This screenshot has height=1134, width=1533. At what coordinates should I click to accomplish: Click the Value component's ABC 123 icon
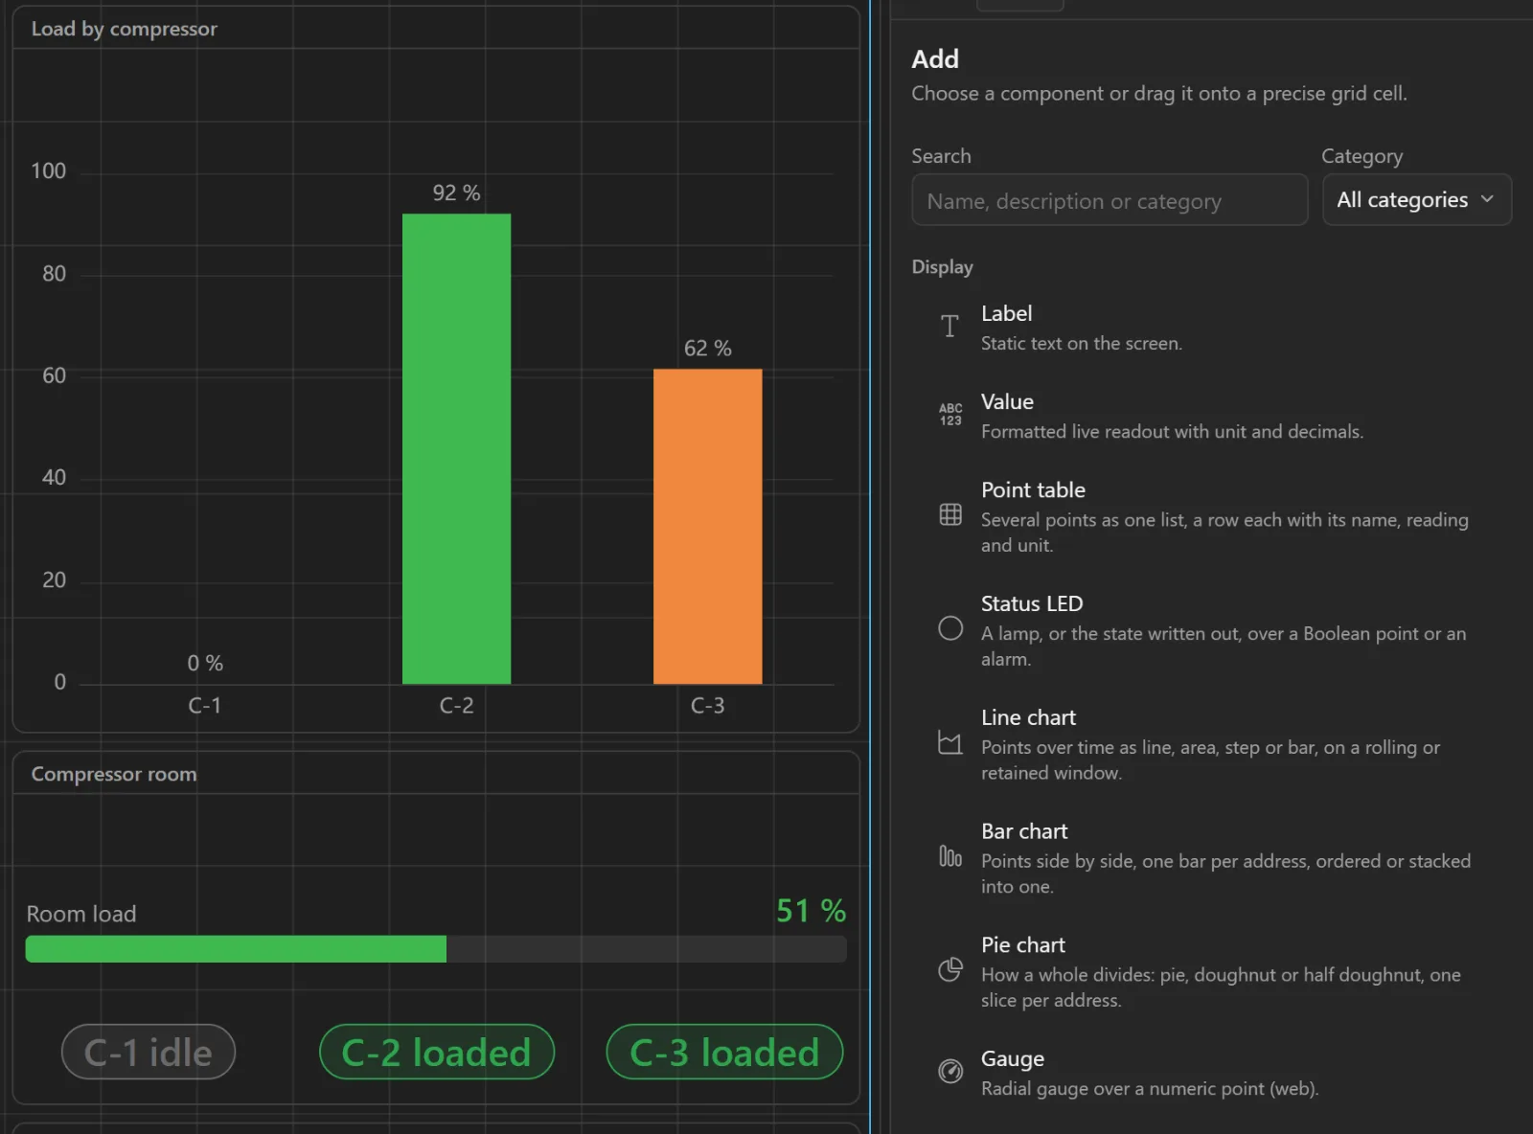coord(950,415)
